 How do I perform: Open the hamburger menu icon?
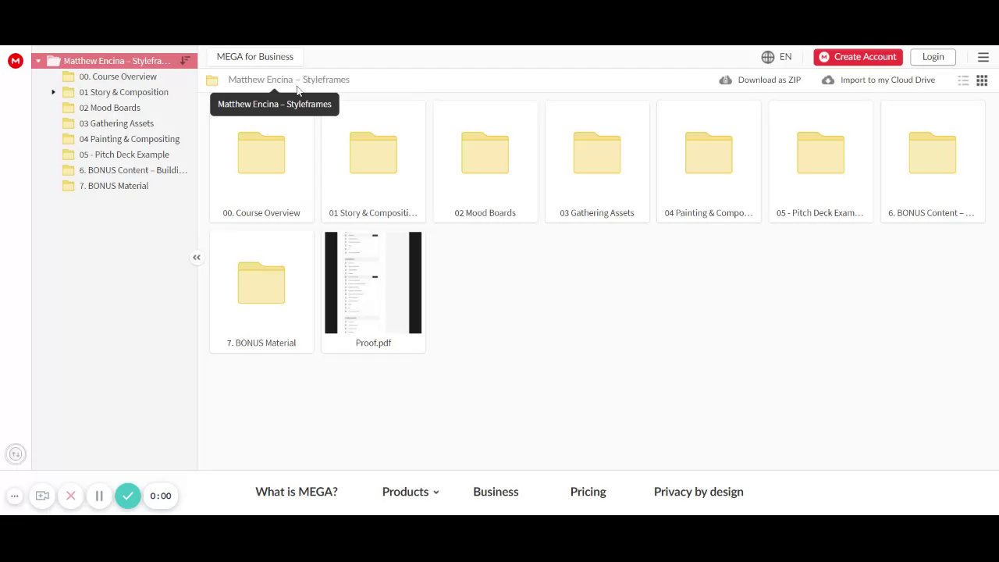983,57
